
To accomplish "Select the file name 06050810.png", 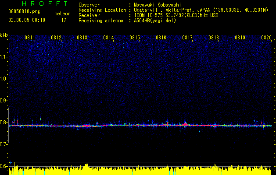I will click(24, 12).
